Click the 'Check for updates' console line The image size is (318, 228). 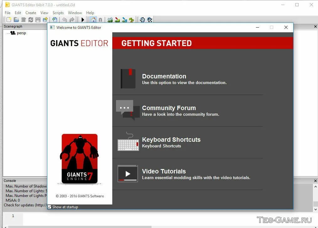click(25, 205)
